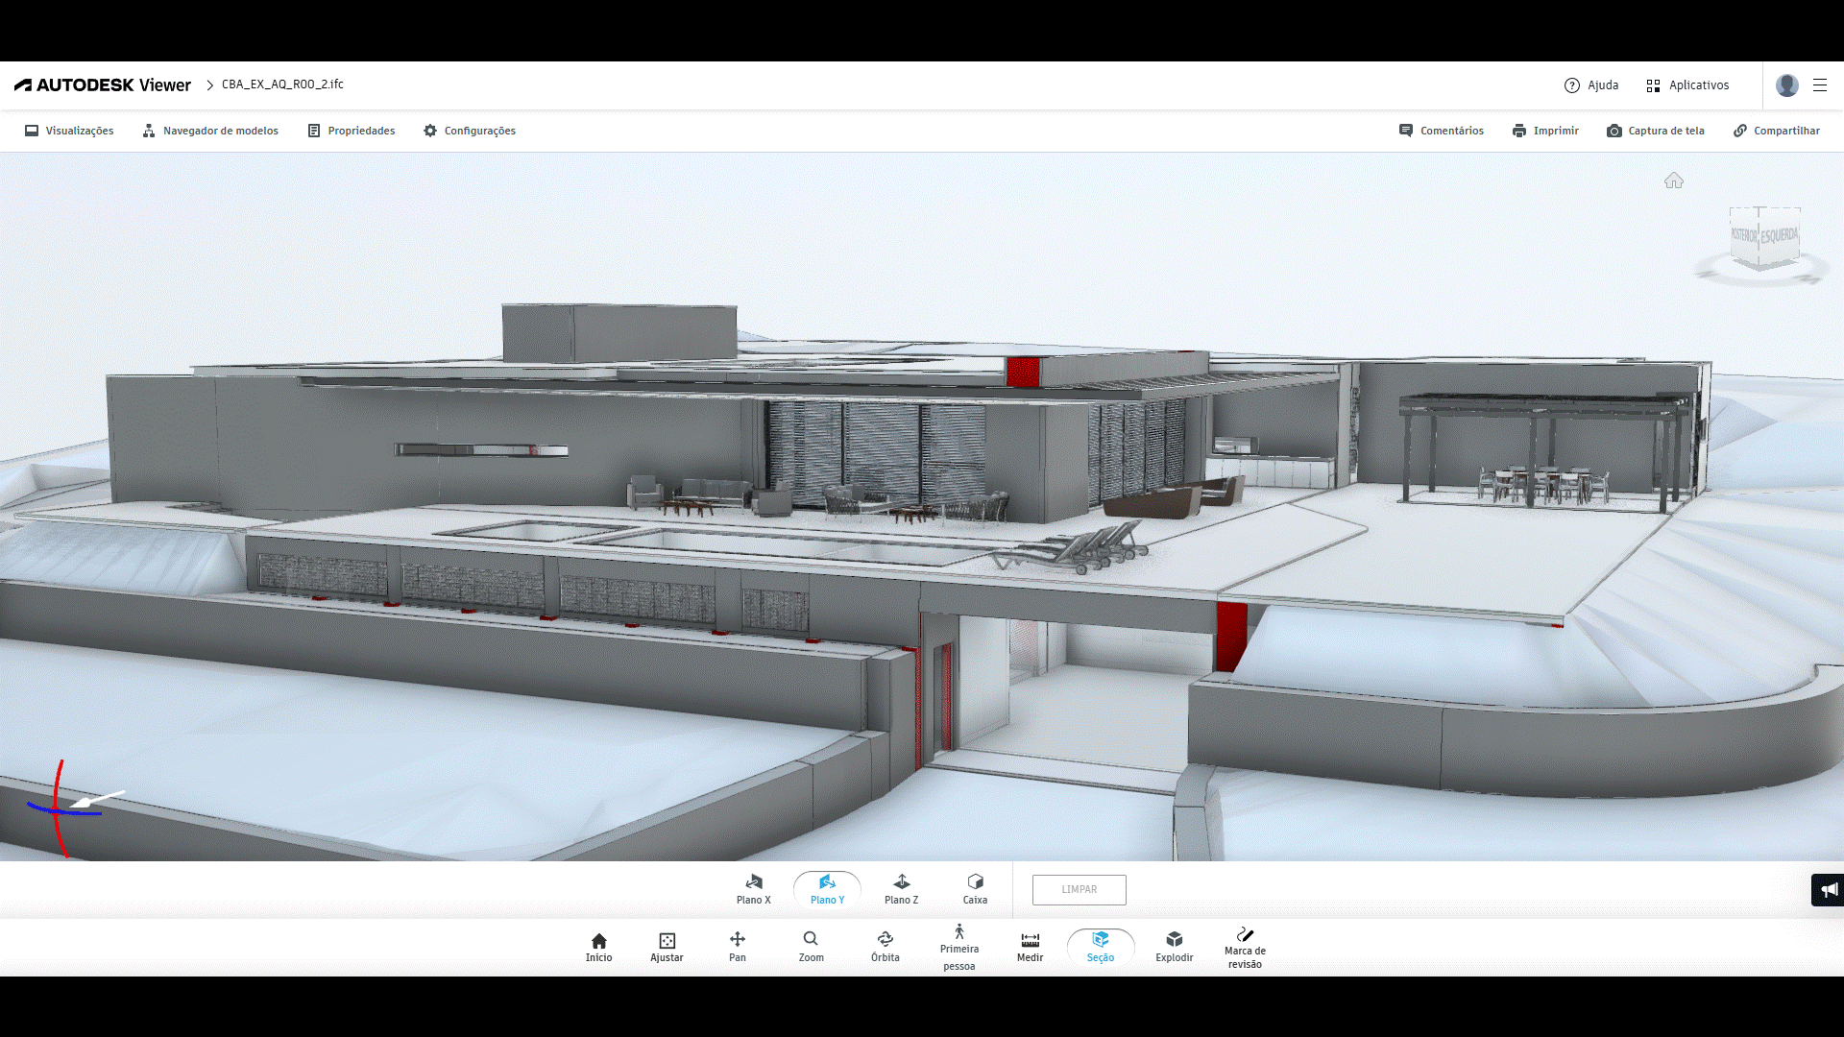
Task: Activate the Medir measure tool
Action: click(1030, 945)
